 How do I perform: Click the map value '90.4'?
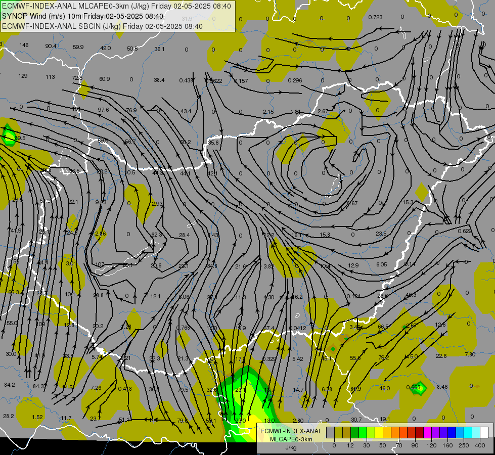click(x=51, y=46)
